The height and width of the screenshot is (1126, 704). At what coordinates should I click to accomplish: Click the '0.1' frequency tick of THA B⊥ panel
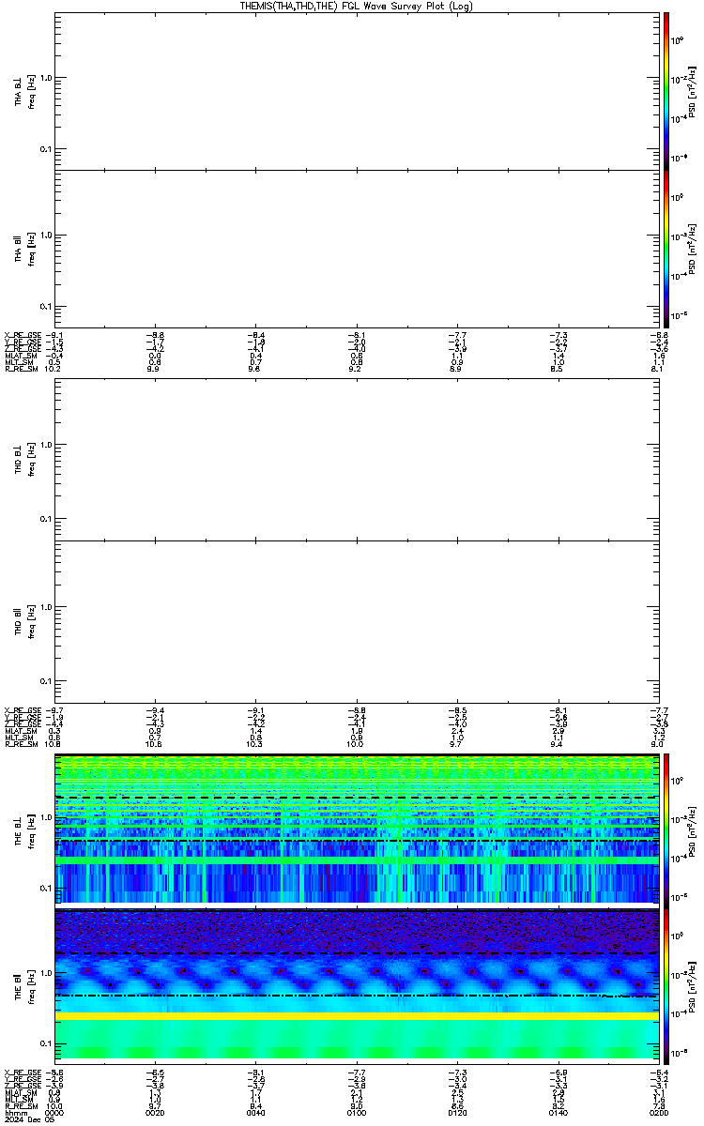click(x=45, y=149)
